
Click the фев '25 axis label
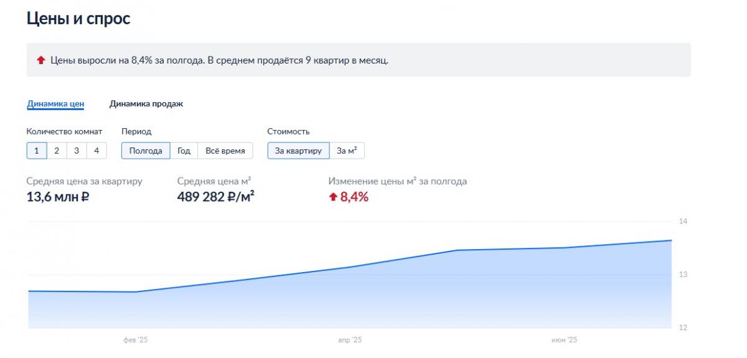coord(135,340)
